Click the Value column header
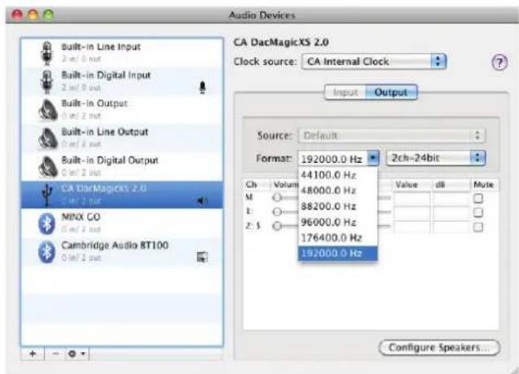 (411, 185)
